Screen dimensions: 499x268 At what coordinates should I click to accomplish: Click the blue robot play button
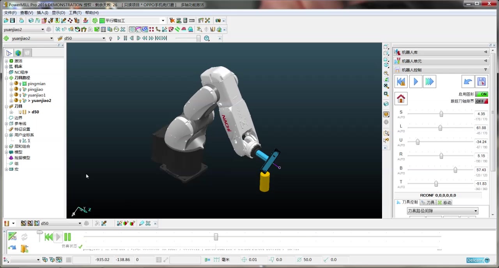click(x=416, y=81)
